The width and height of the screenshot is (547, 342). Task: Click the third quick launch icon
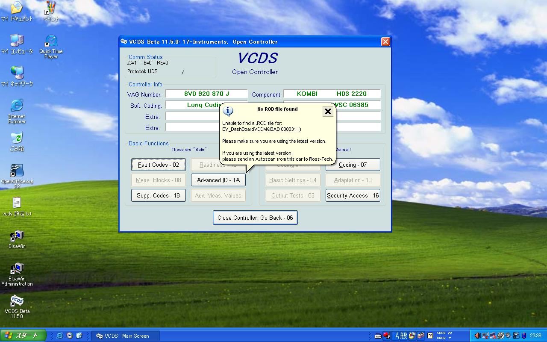[x=79, y=336]
